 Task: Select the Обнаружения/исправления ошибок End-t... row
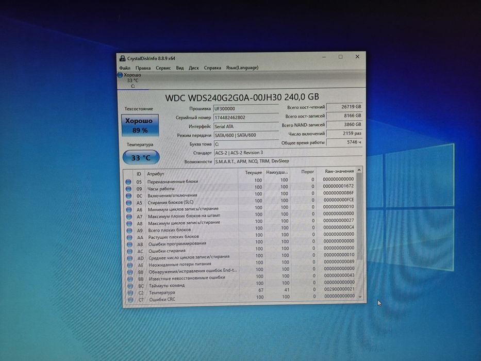[241, 271]
